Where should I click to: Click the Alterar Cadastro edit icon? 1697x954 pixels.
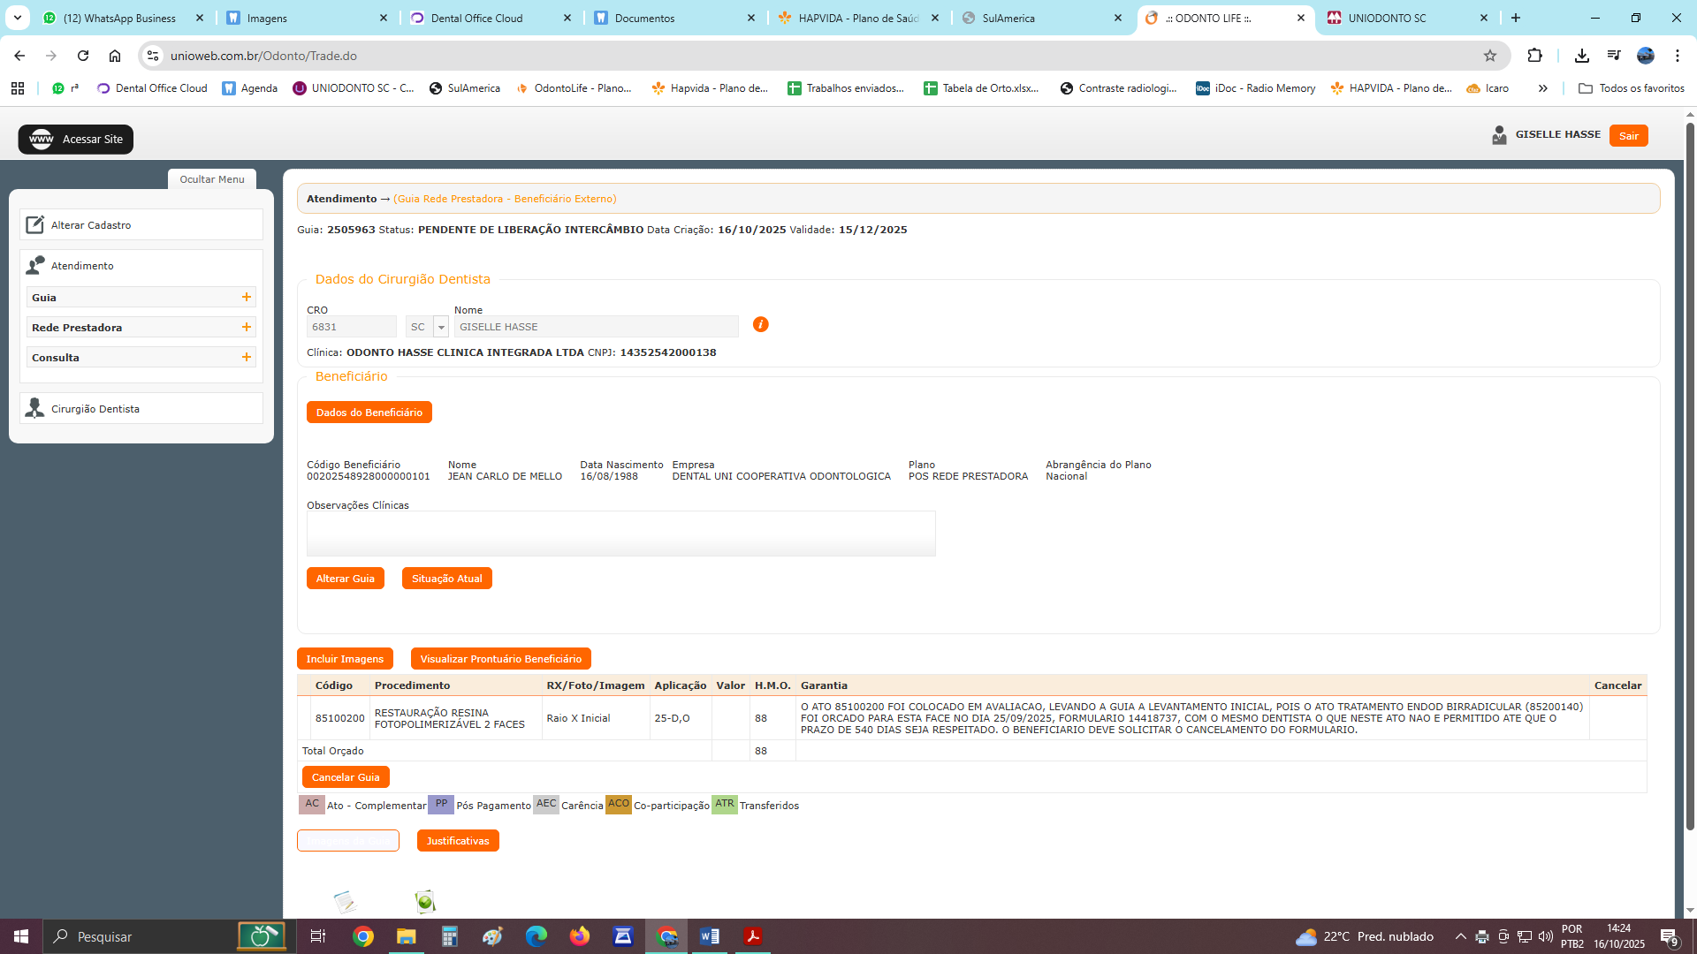34,225
